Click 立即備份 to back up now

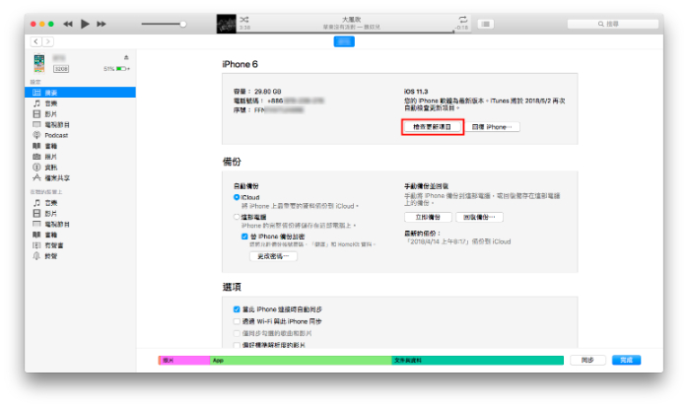[428, 217]
